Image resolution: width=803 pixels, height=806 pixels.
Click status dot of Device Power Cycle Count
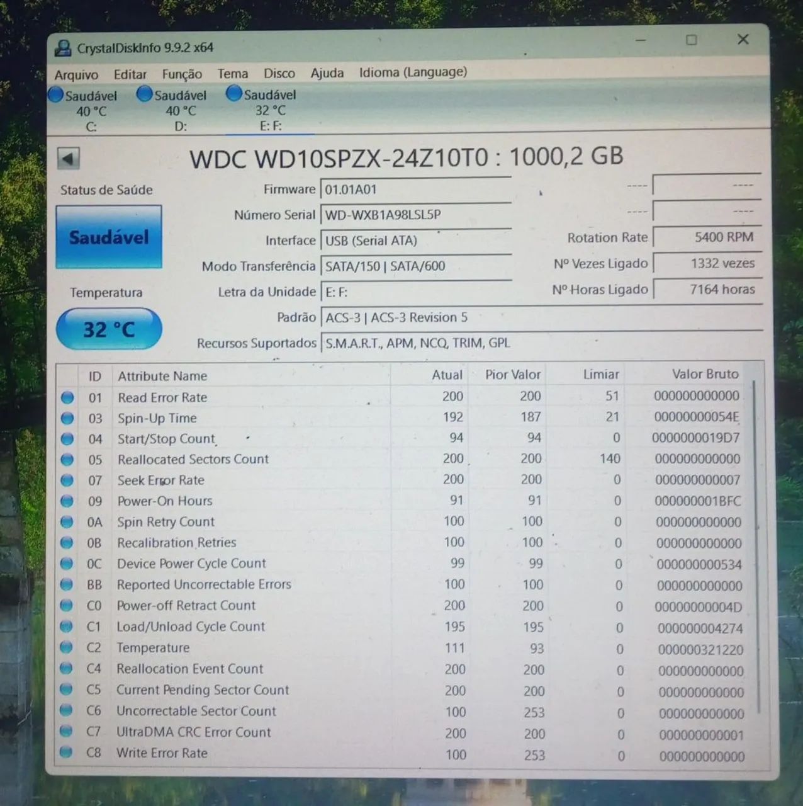point(66,564)
